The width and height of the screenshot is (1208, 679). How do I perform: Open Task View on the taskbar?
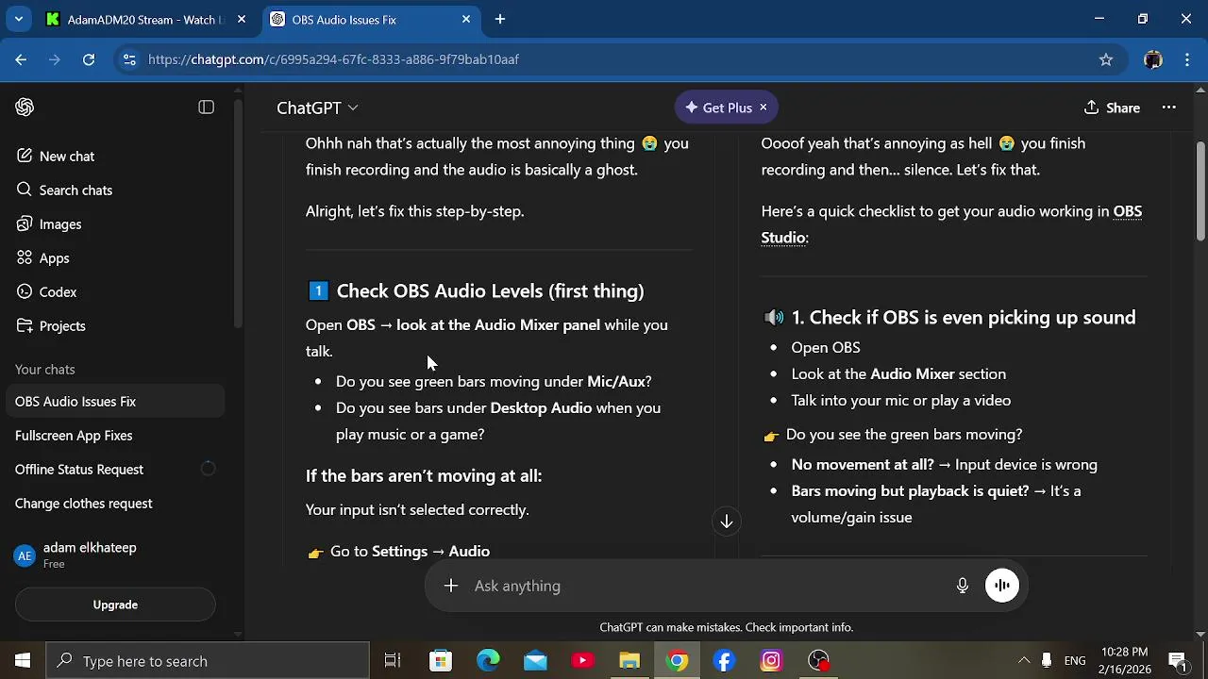tap(393, 661)
